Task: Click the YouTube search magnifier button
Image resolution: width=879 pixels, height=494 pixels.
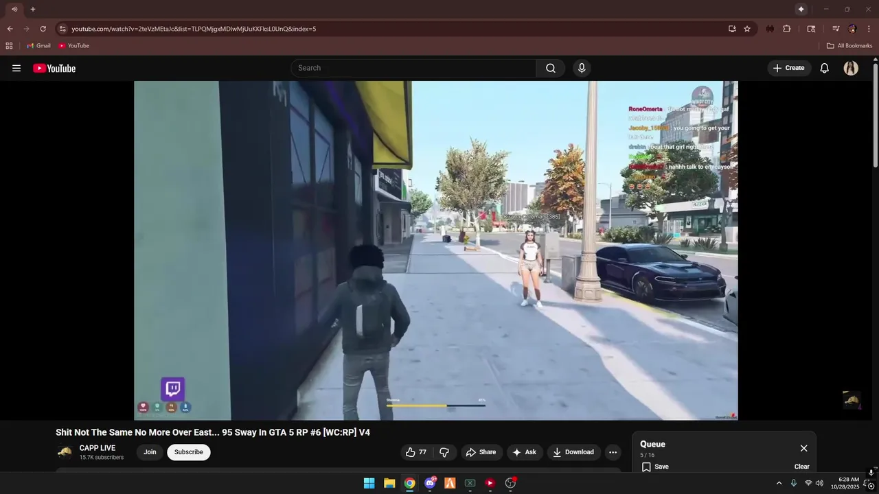Action: (551, 68)
